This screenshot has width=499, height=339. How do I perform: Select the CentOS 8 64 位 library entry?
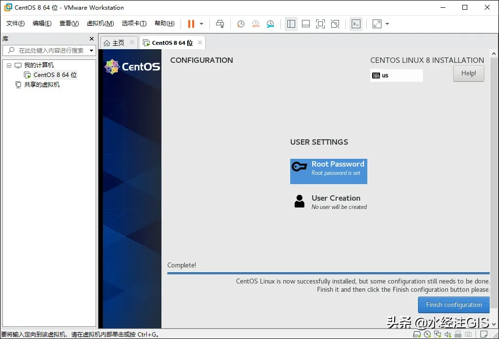[x=55, y=75]
